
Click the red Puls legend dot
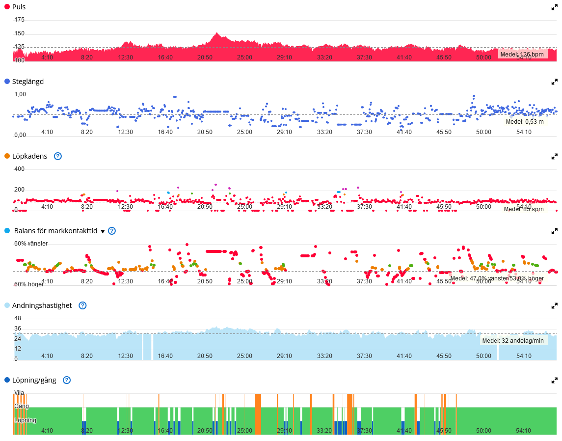(x=7, y=7)
